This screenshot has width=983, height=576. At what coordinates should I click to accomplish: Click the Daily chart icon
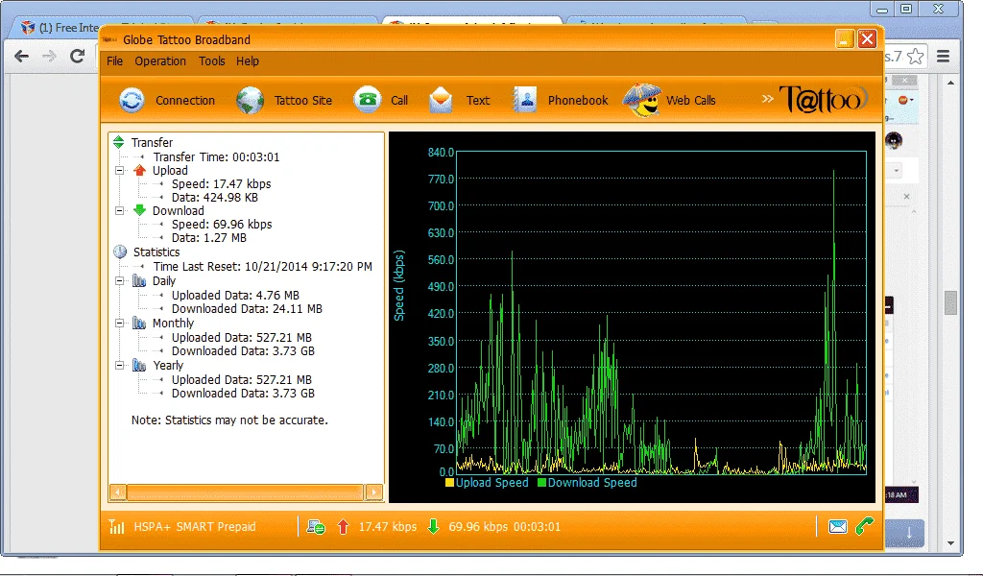[x=139, y=280]
